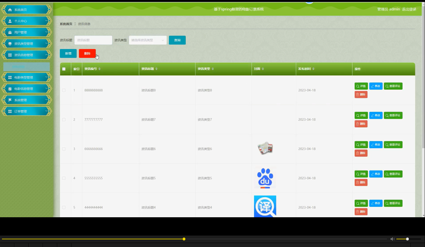Sort by 资讯类型 column arrows
425x247 pixels.
pyautogui.click(x=213, y=69)
